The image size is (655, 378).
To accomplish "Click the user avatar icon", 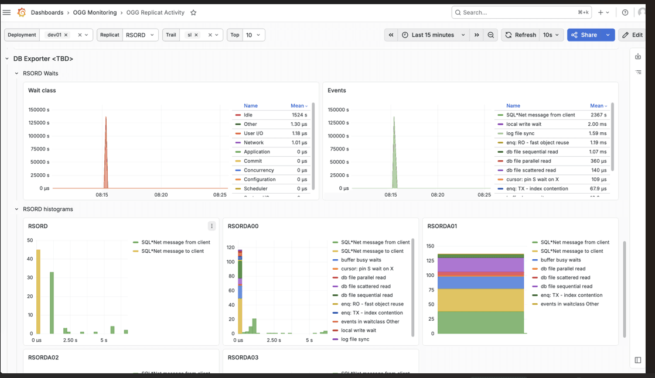I will click(x=642, y=12).
